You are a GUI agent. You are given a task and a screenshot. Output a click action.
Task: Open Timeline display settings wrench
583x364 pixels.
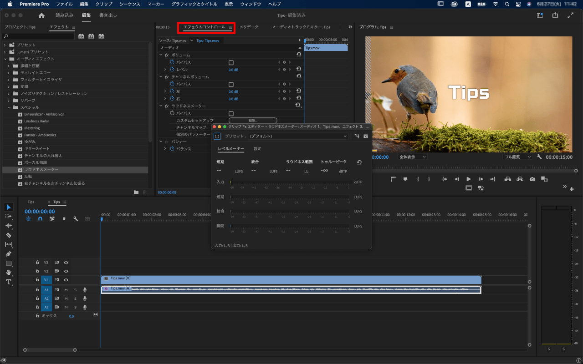click(76, 219)
